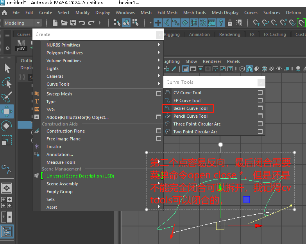
Task: Choose Universal Scene Description (USD)
Action: 80,176
